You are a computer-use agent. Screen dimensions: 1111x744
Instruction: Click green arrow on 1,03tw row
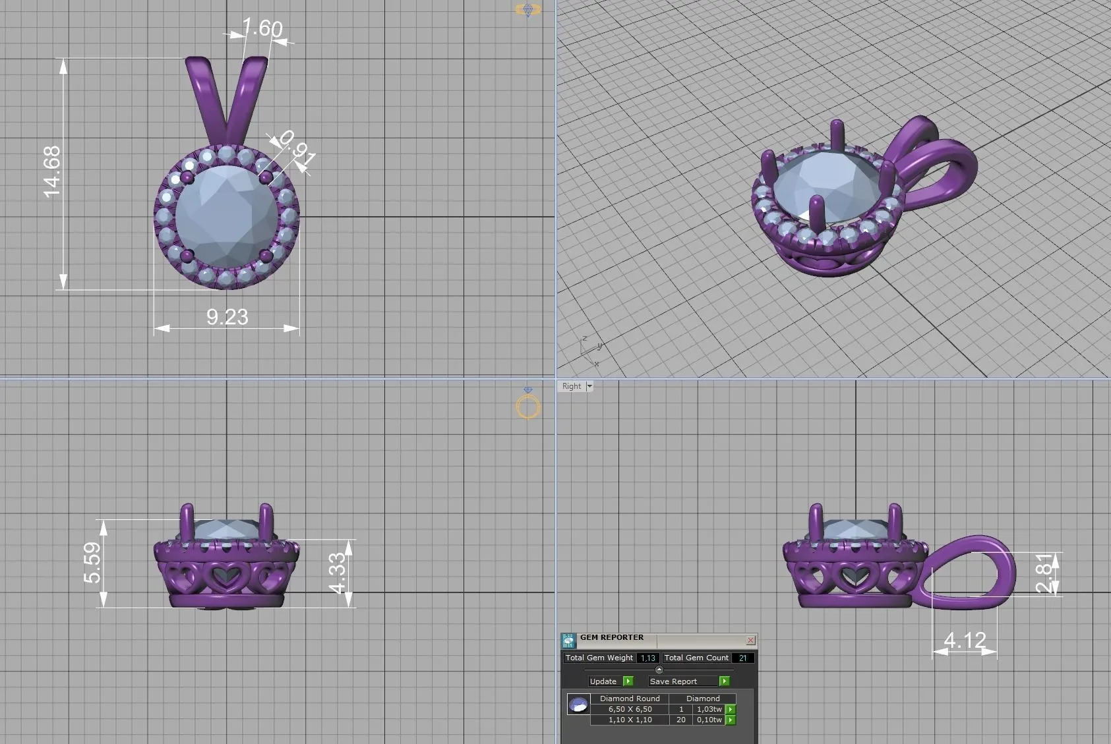pos(730,710)
